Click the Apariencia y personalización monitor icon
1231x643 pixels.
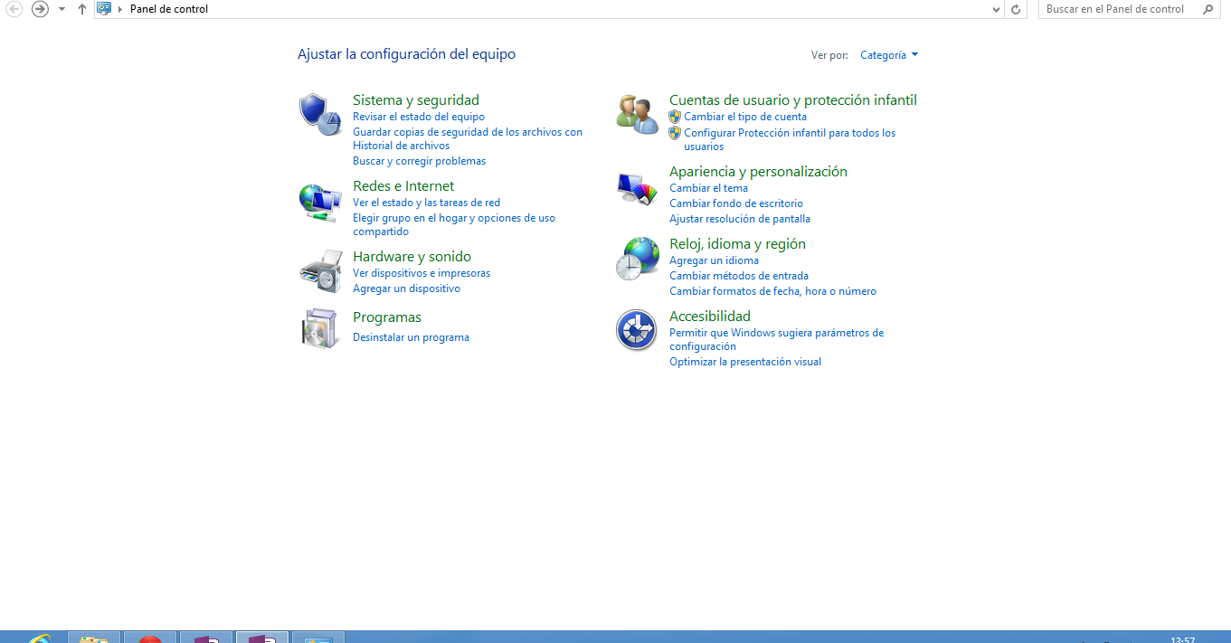click(637, 189)
